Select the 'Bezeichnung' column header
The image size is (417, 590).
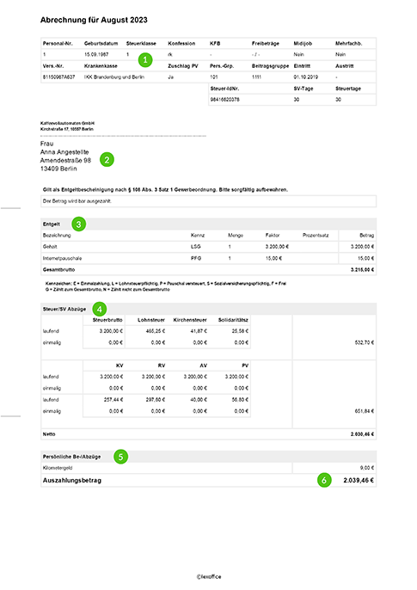tap(57, 236)
